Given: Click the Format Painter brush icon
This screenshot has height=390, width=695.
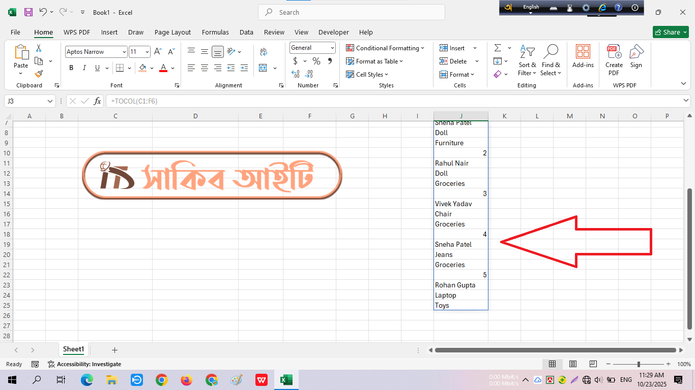Looking at the screenshot, I should coord(39,74).
